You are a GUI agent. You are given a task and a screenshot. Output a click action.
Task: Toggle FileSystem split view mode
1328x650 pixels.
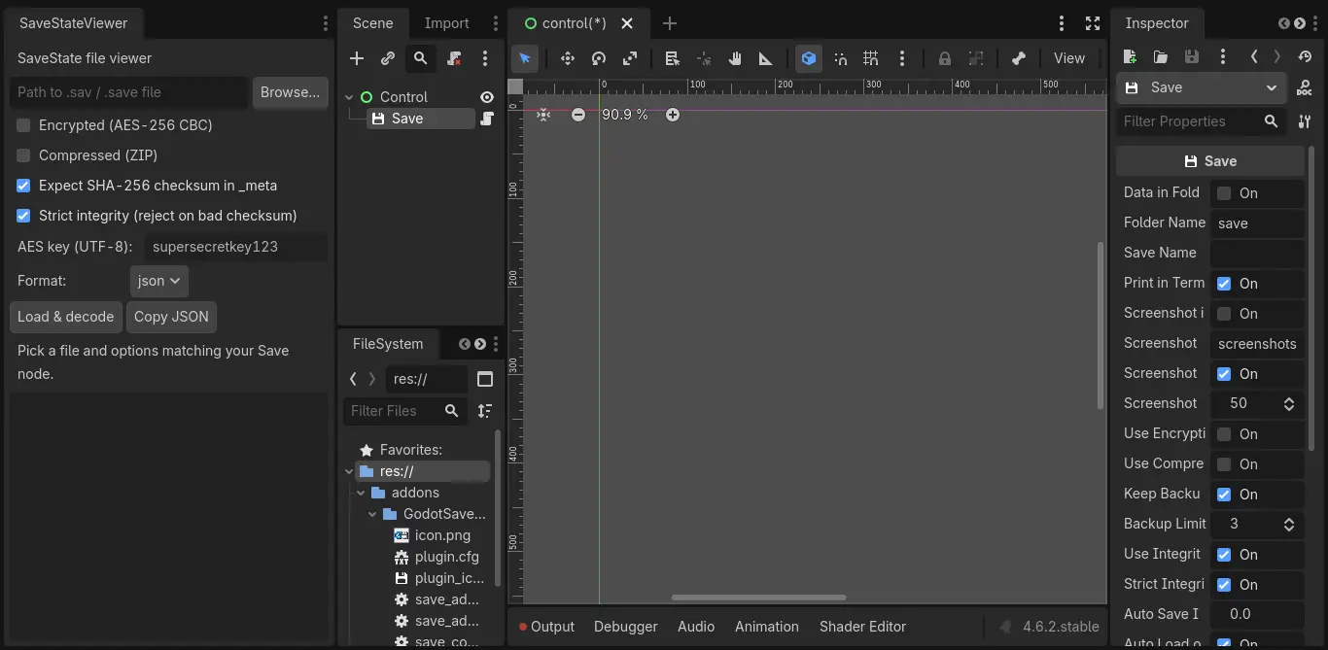(485, 379)
